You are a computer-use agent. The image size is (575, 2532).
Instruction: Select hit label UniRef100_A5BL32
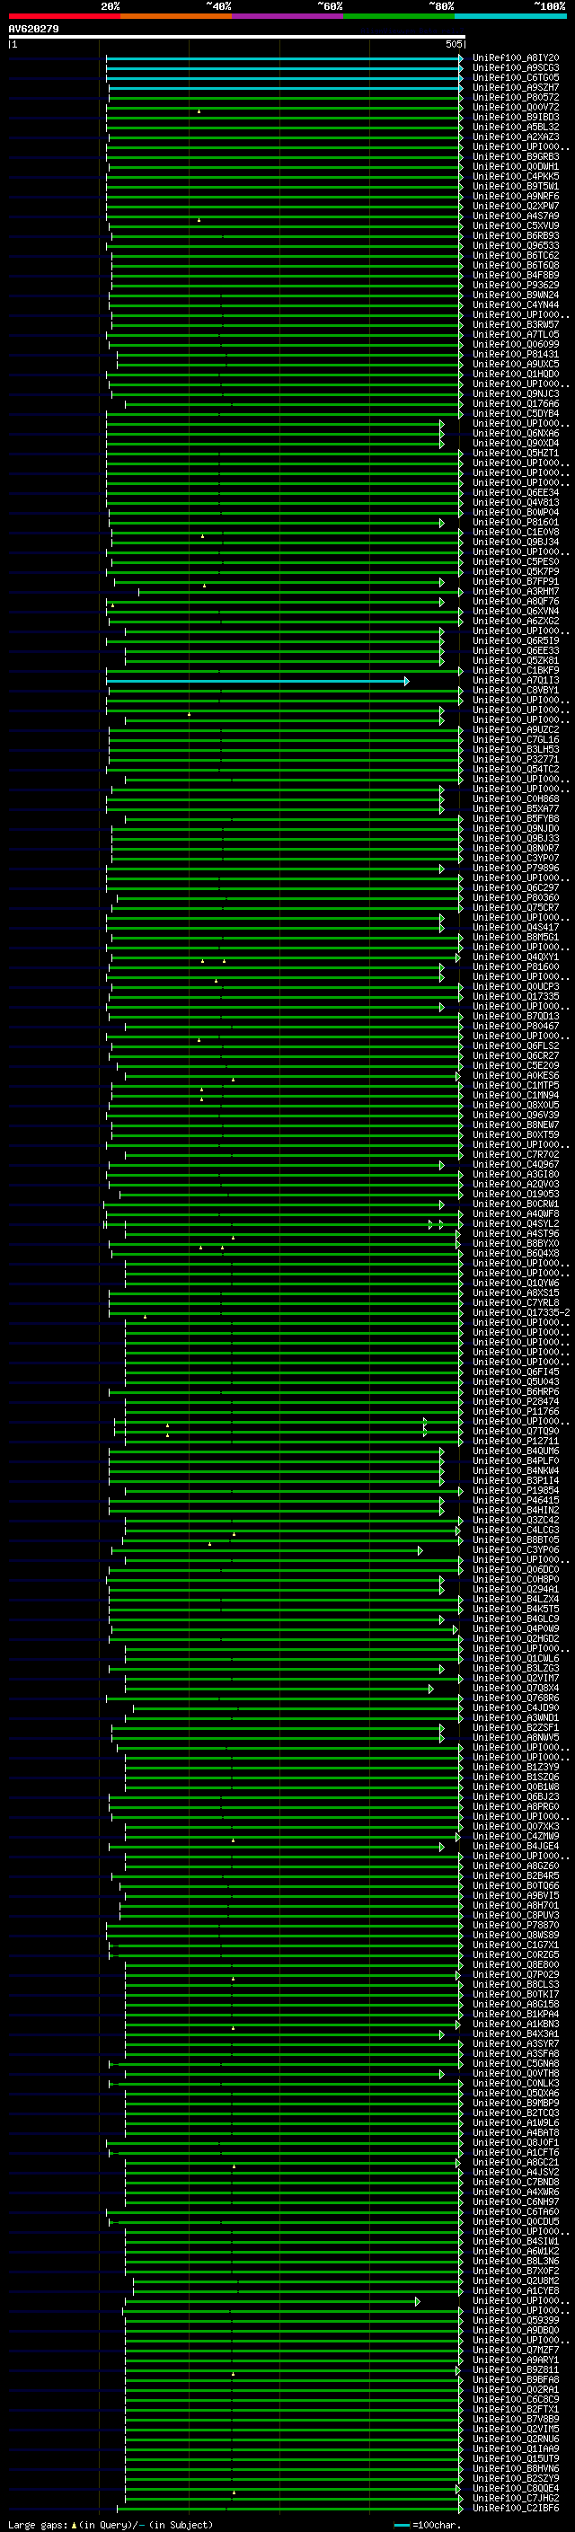pyautogui.click(x=515, y=127)
